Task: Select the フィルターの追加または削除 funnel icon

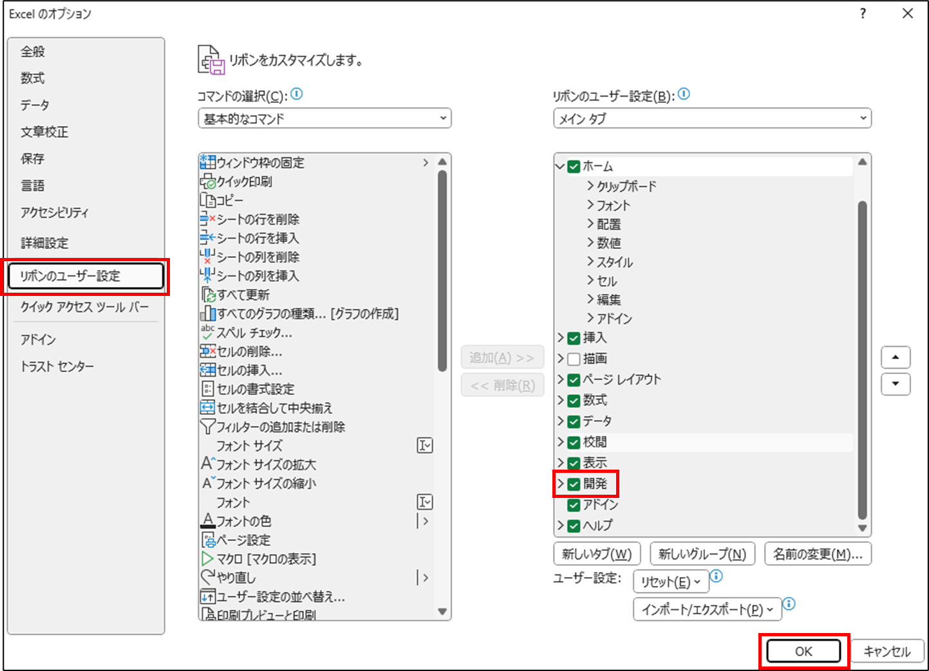Action: (207, 427)
